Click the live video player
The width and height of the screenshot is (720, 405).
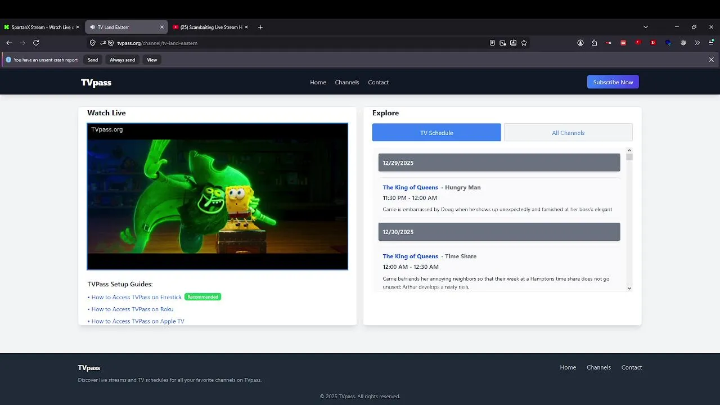point(218,196)
